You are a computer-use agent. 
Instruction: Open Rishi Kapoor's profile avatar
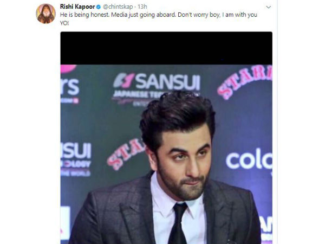click(46, 14)
